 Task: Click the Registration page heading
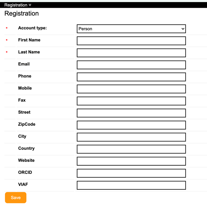pos(22,14)
